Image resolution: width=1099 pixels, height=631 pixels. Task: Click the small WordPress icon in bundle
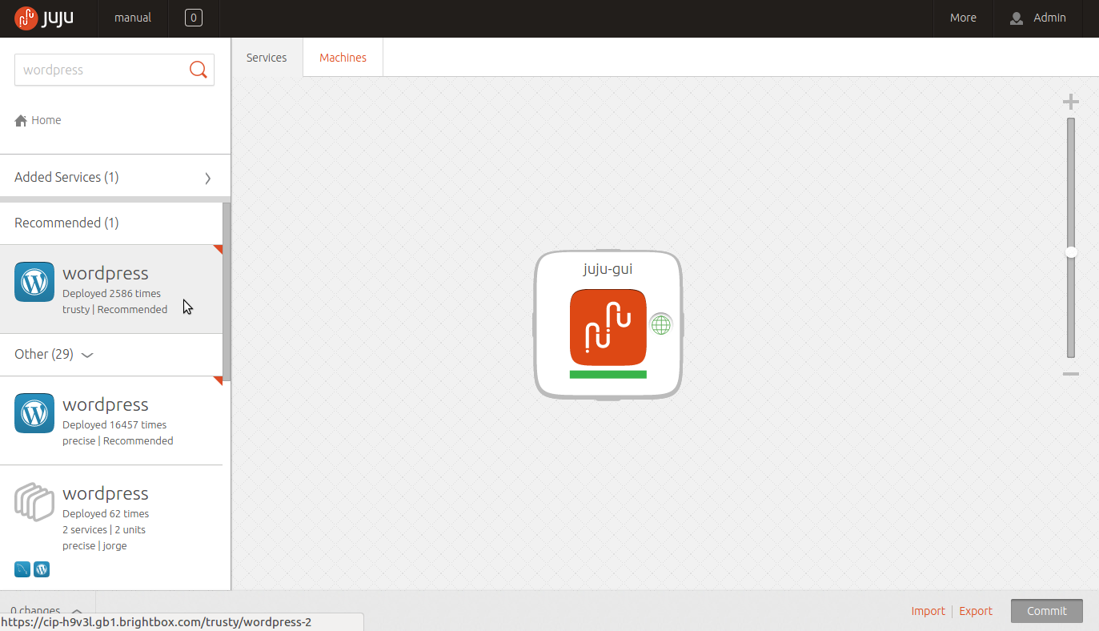(42, 569)
